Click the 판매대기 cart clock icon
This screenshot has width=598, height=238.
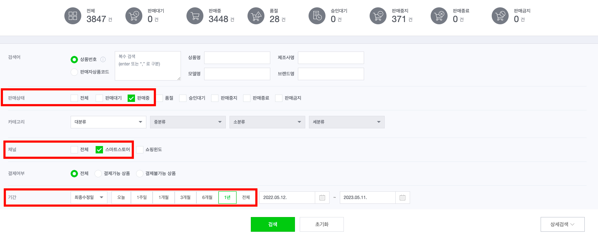tap(134, 16)
